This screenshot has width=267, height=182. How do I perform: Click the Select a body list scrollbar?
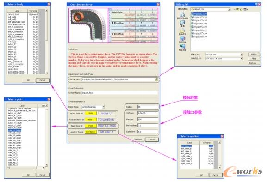pos(46,42)
